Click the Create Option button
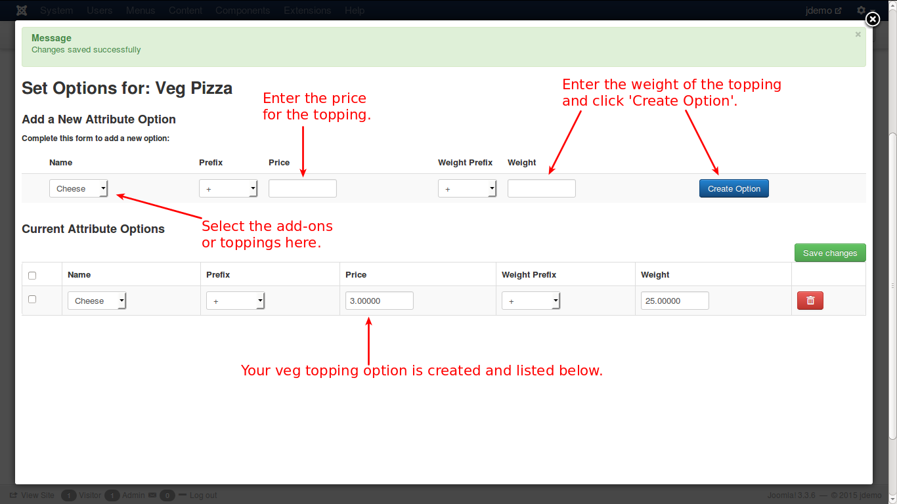 733,189
